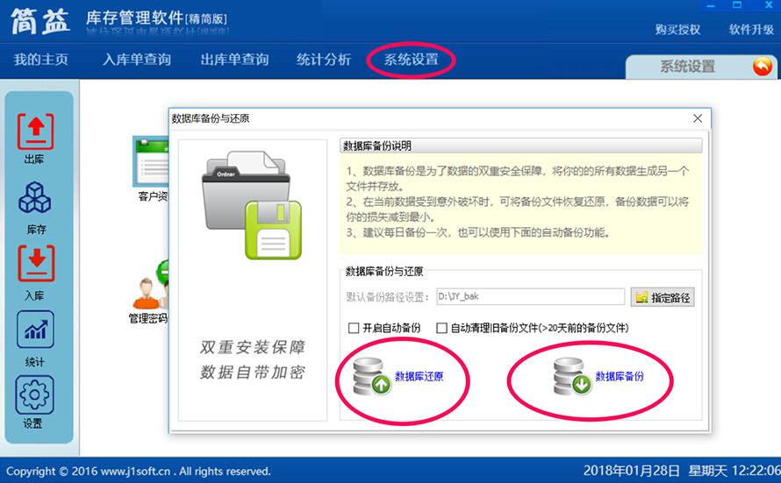Image resolution: width=781 pixels, height=483 pixels.
Task: Go to the 统计分析 tab
Action: 324,60
